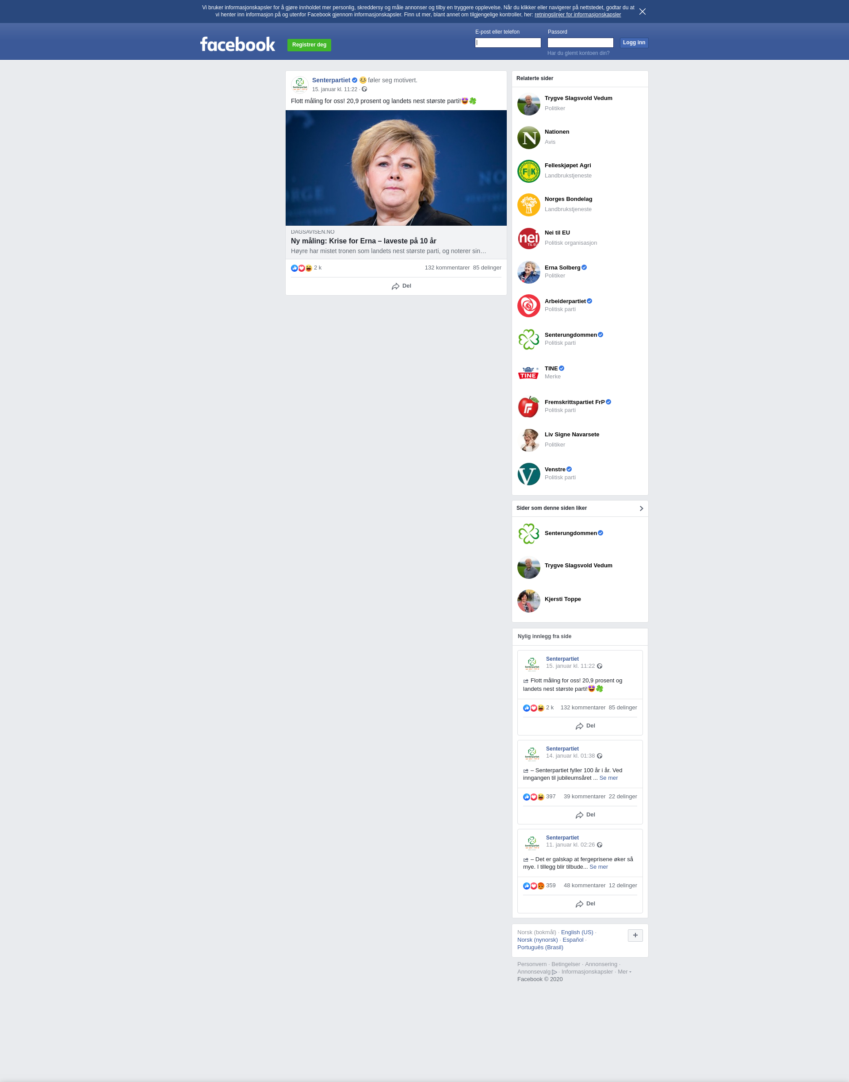Open the Nationen newspaper page icon
This screenshot has height=1082, width=849.
pyautogui.click(x=528, y=138)
